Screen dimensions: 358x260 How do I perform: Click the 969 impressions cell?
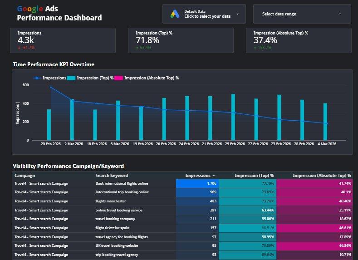[197, 192]
